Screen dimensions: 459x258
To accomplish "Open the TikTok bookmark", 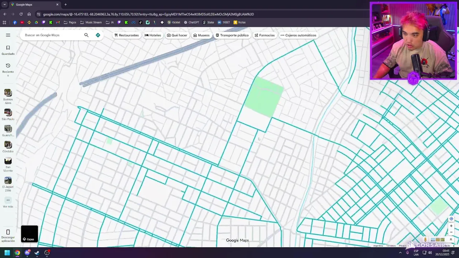I will coord(140,22).
